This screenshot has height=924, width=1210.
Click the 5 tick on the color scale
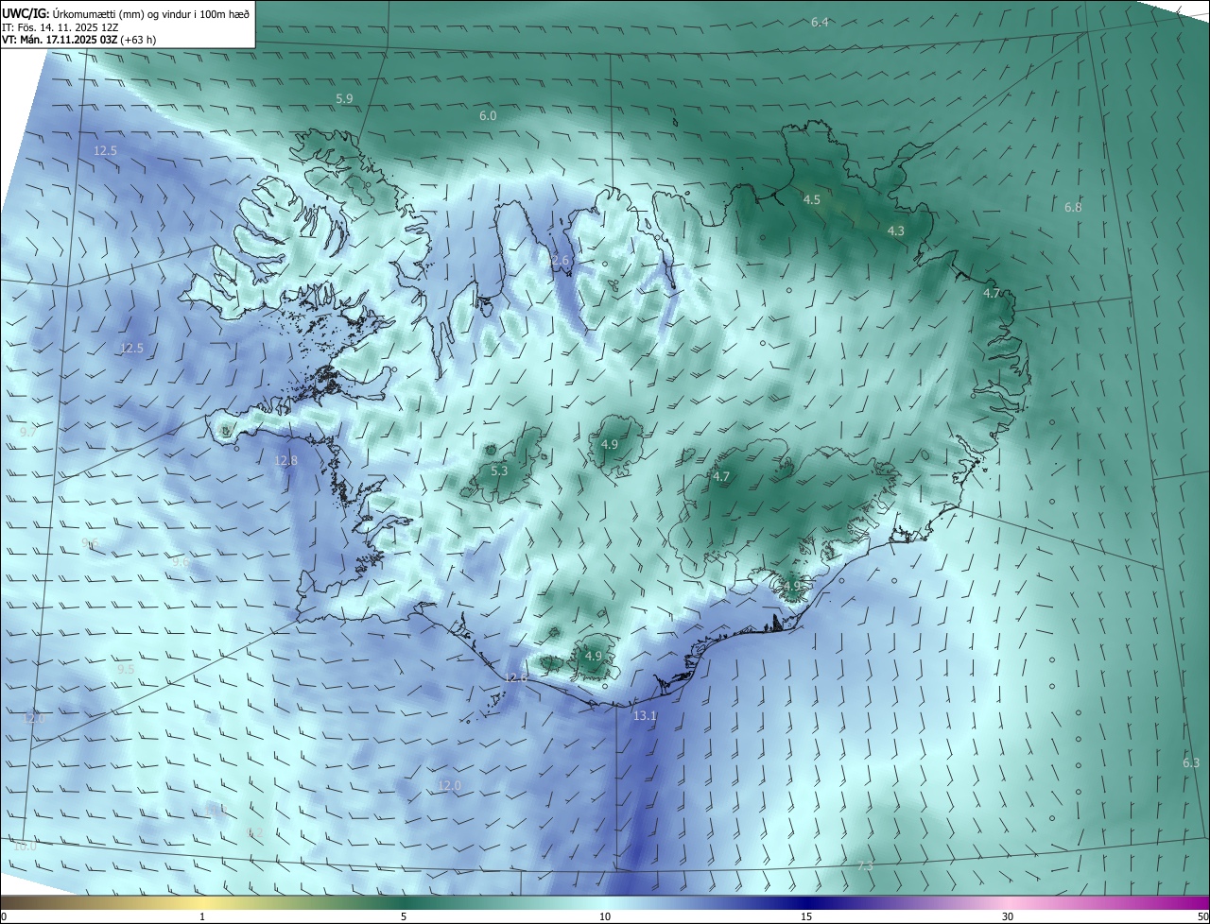click(x=404, y=916)
